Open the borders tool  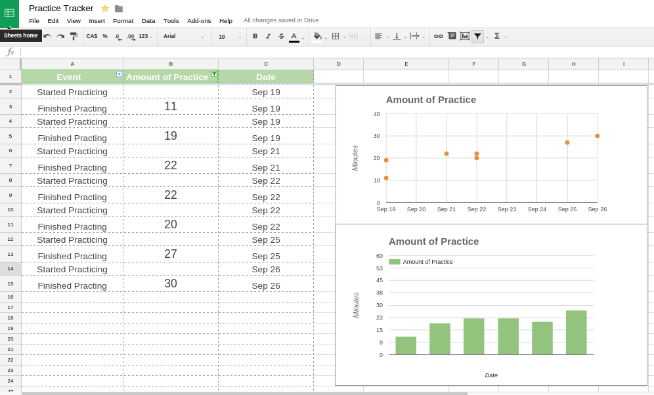pyautogui.click(x=336, y=36)
